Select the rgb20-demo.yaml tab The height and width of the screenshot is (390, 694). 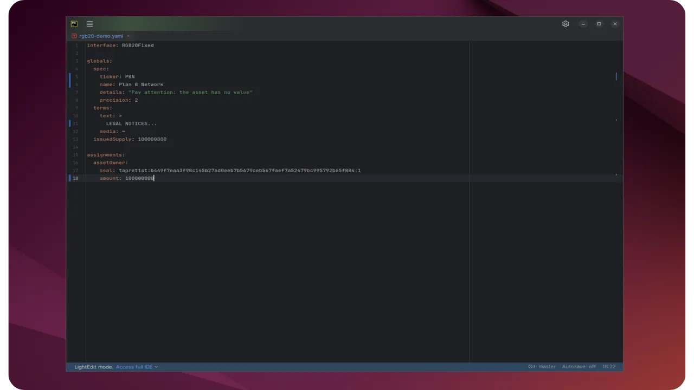pyautogui.click(x=101, y=36)
